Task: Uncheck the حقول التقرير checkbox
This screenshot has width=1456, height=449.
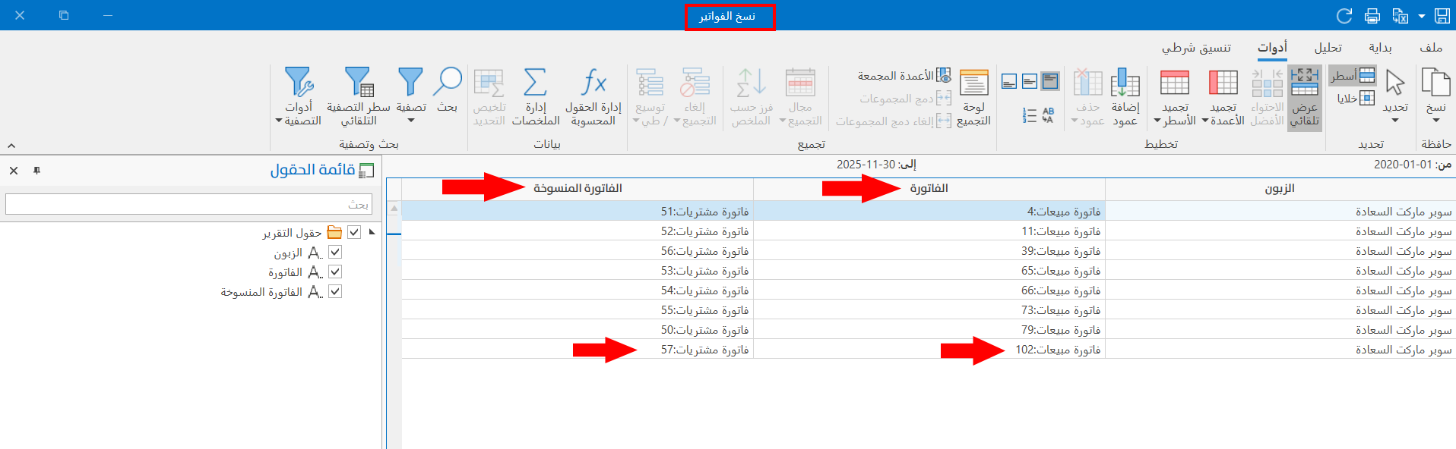Action: (354, 232)
